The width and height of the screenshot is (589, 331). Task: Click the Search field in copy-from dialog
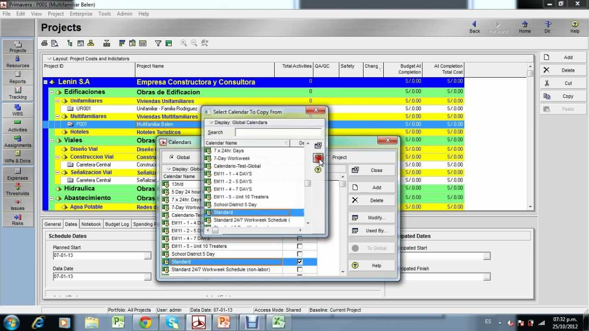[278, 132]
